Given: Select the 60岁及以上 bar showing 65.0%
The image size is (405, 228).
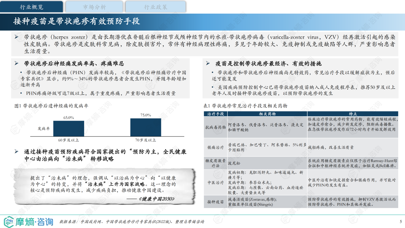Looking at the screenshot, I should click(x=69, y=128).
